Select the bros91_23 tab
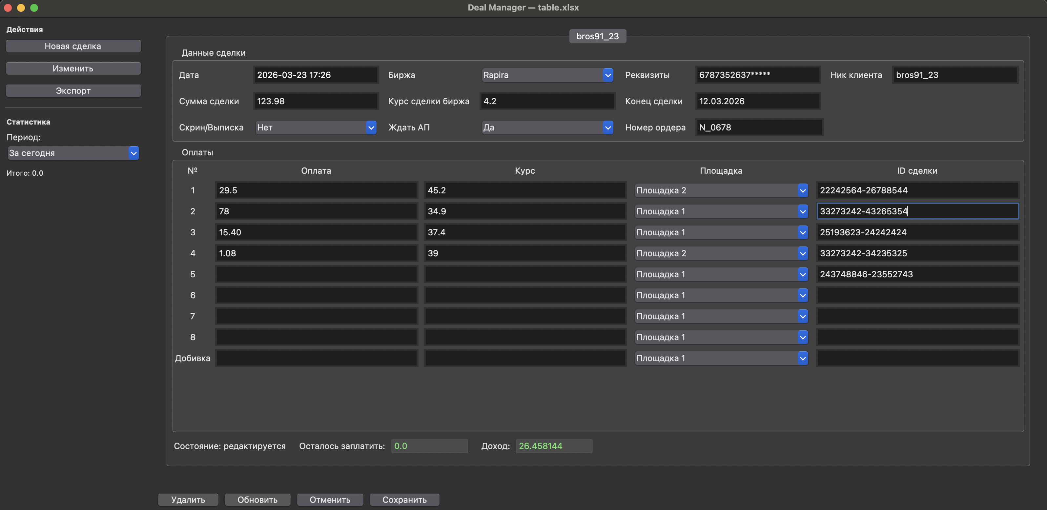This screenshot has width=1047, height=510. pyautogui.click(x=598, y=36)
